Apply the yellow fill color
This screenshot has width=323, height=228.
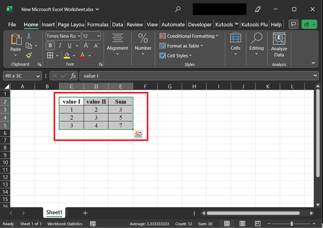point(67,55)
